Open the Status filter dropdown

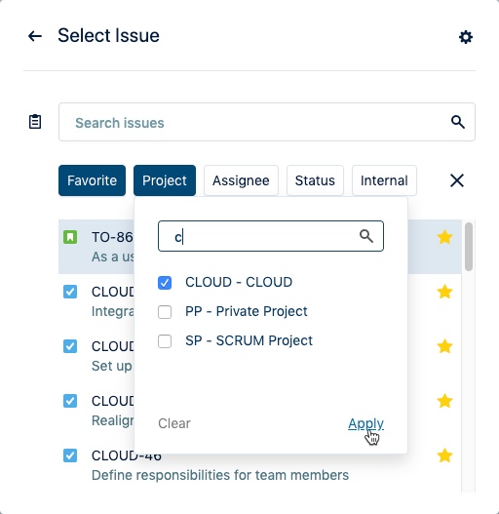[x=315, y=180]
